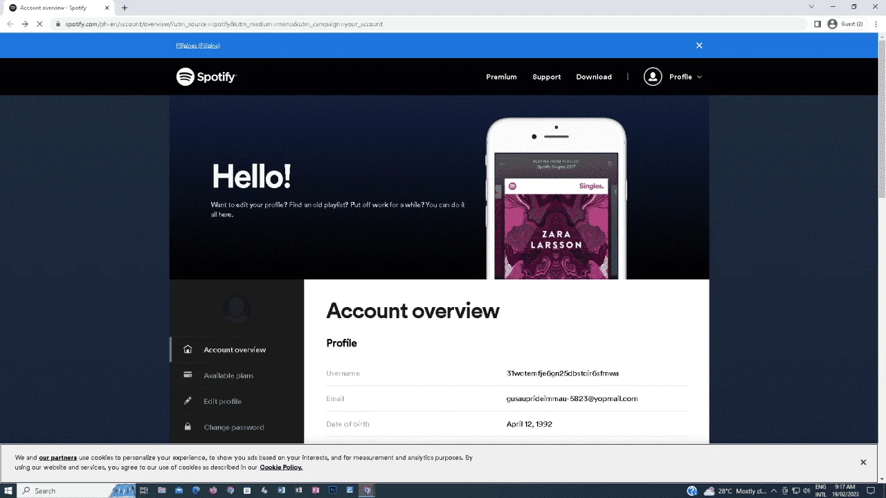Open the Windows Start menu

coord(9,490)
